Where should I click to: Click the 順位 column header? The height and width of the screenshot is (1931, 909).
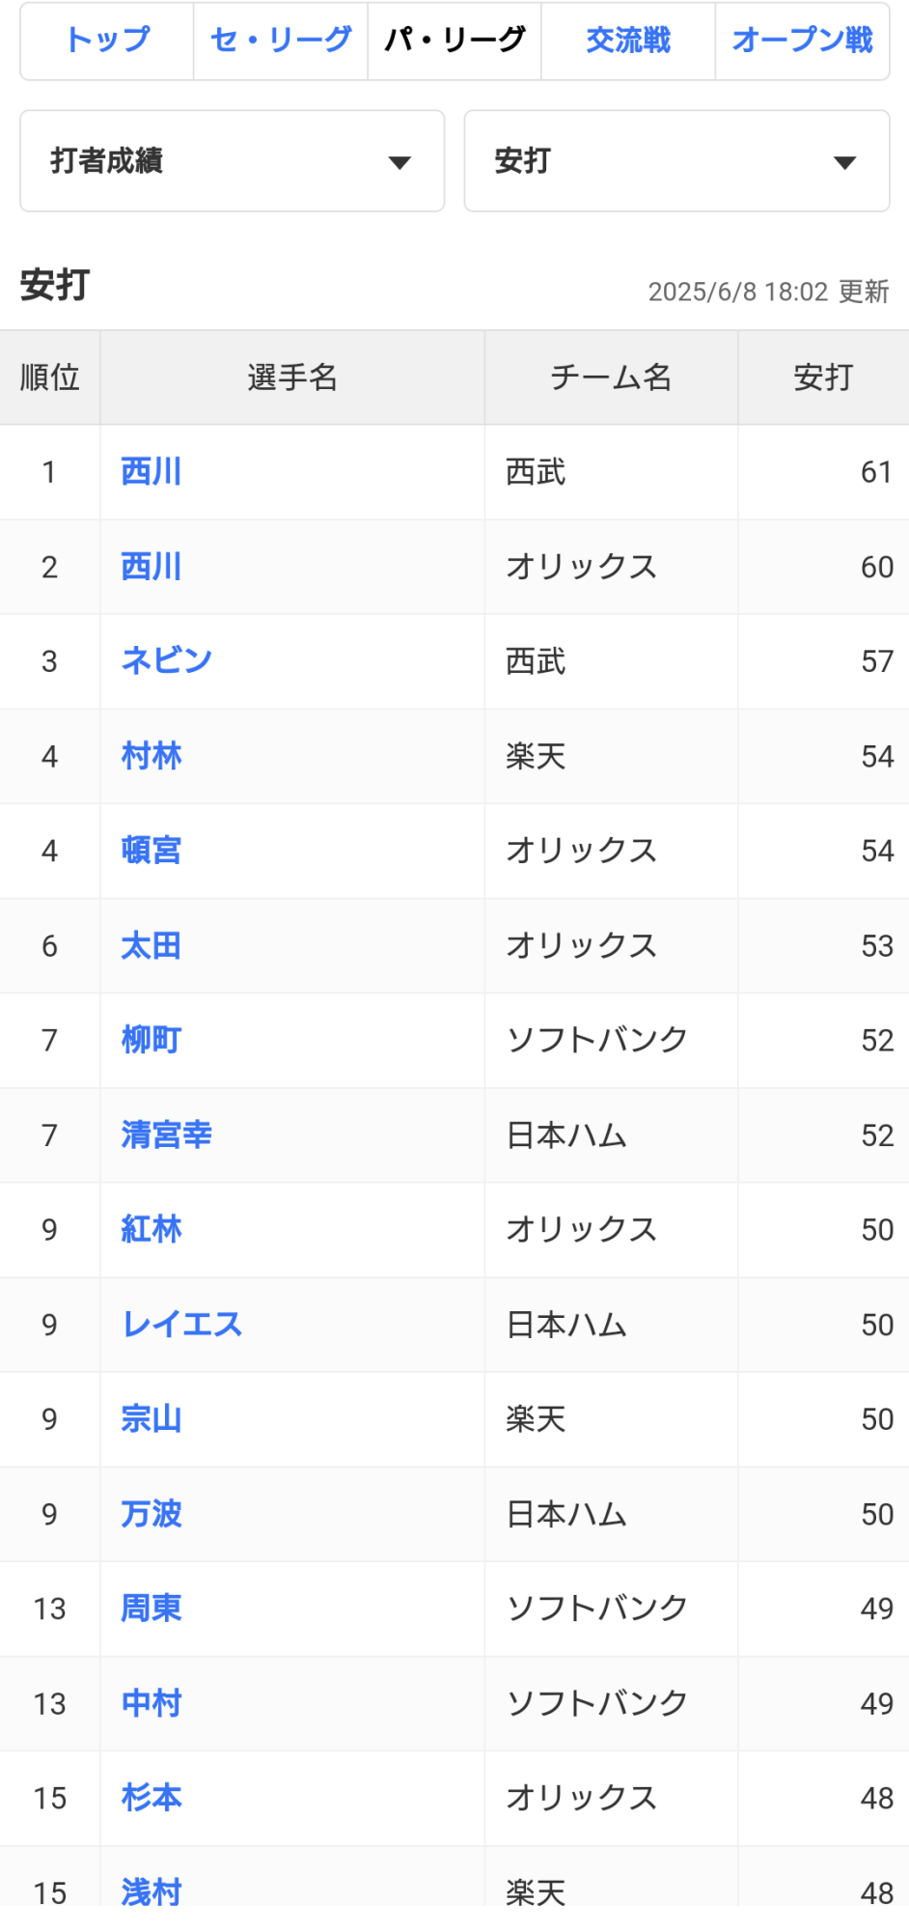[x=50, y=378]
